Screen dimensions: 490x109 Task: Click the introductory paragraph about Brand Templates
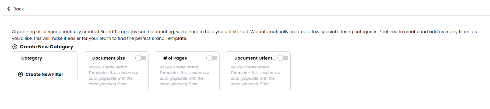point(244,35)
